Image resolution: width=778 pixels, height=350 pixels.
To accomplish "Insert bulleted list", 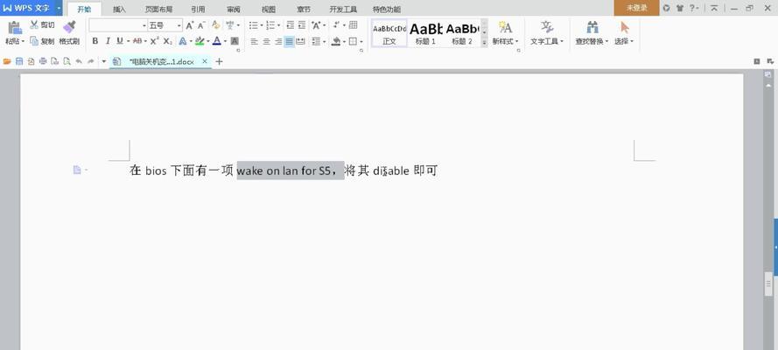I will click(254, 24).
